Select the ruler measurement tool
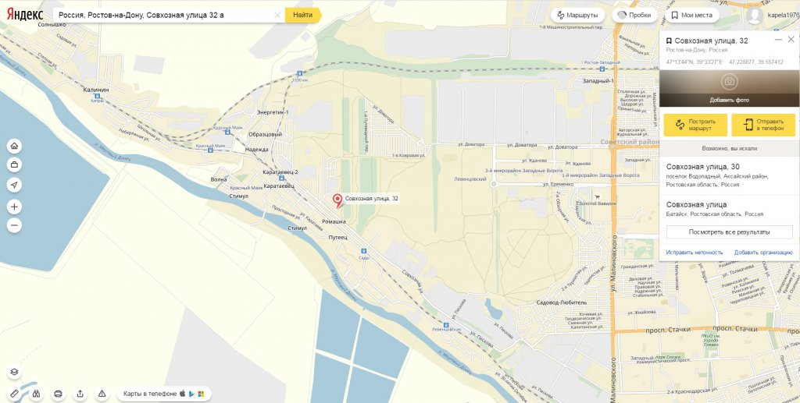Viewport: 800px width, 403px height. click(14, 394)
